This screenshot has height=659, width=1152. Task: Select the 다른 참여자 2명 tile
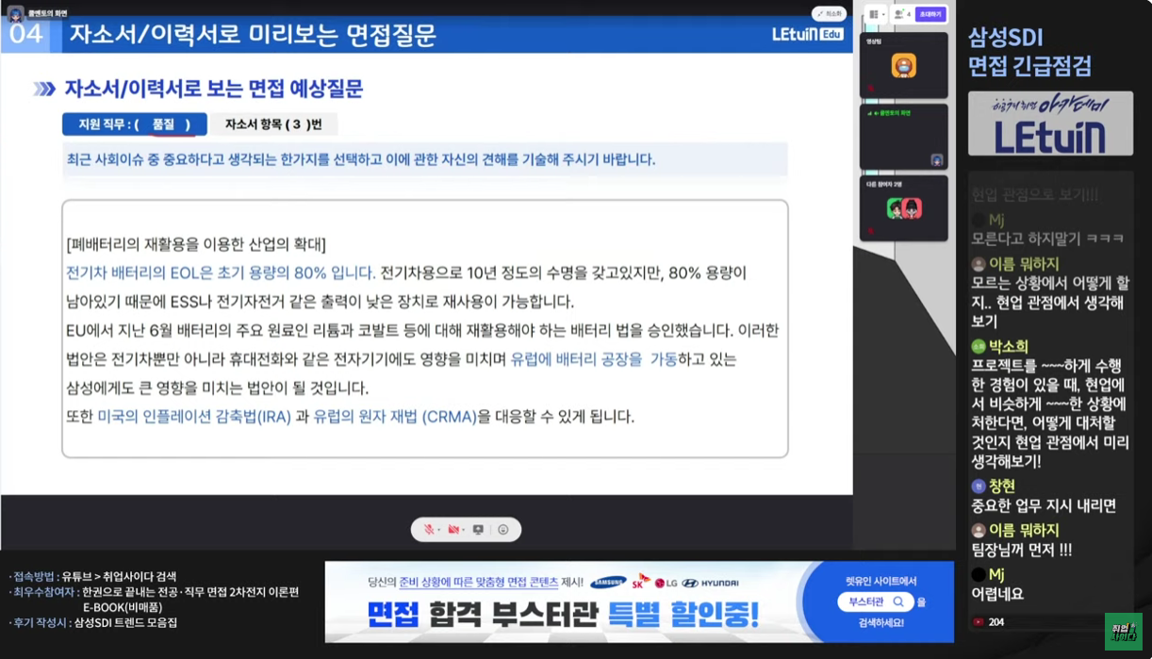point(903,208)
